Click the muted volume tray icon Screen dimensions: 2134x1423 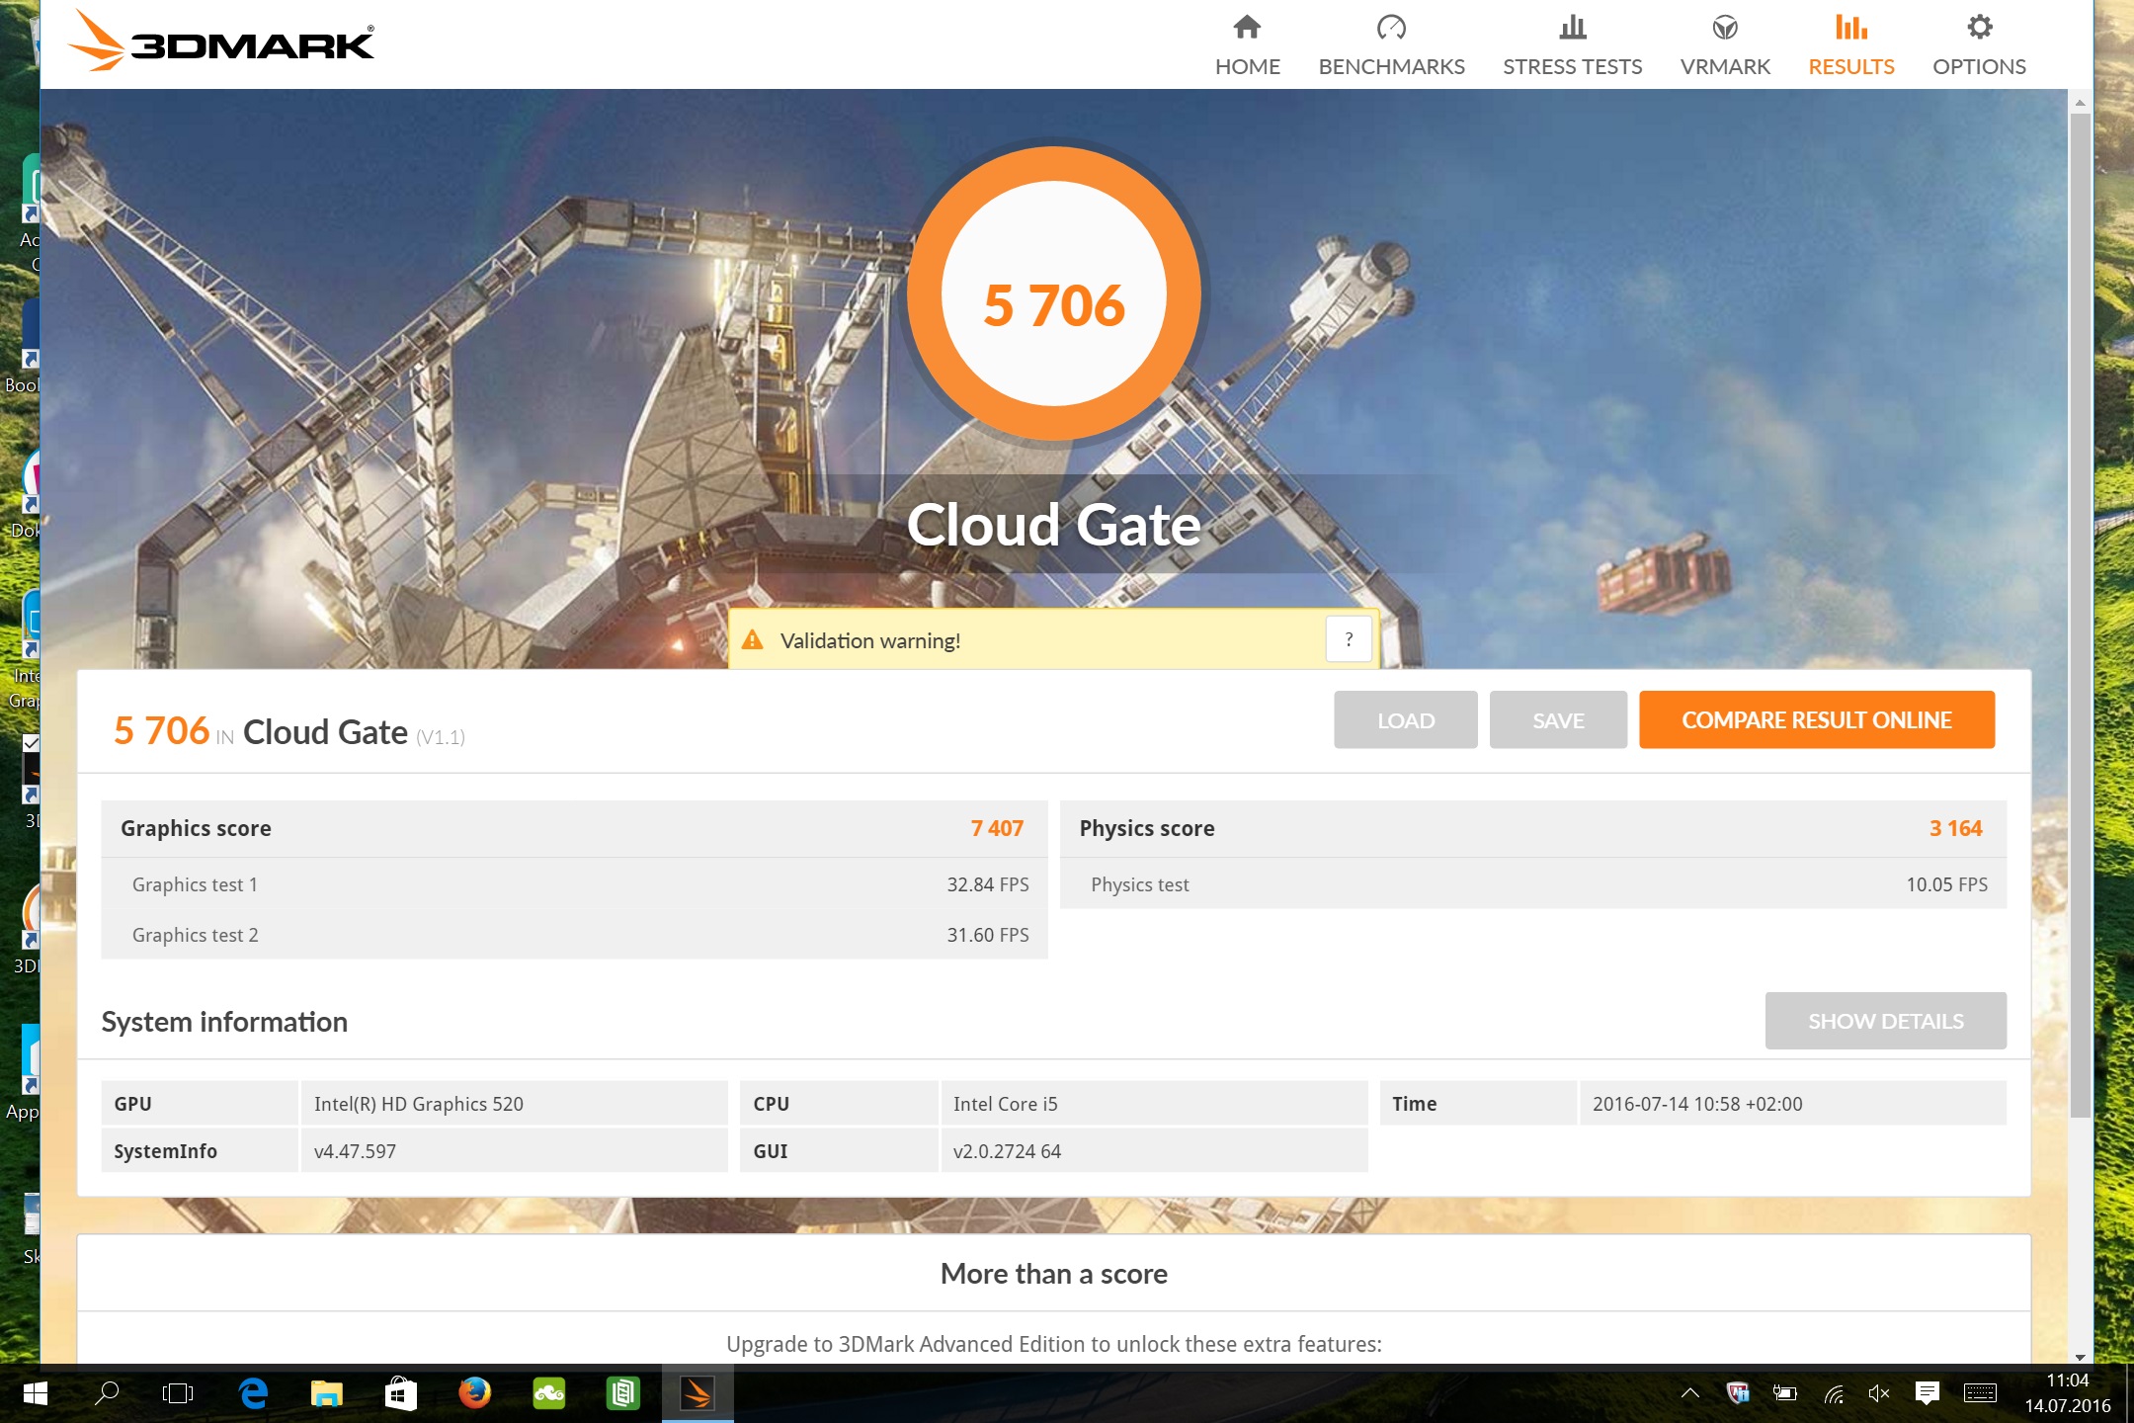(x=1879, y=1393)
